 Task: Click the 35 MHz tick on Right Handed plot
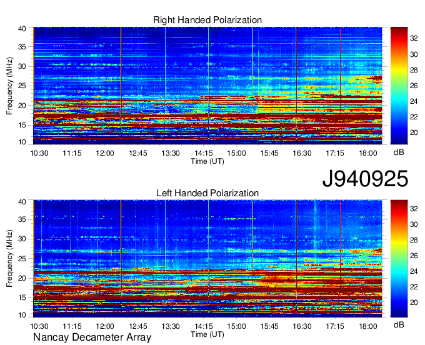click(x=22, y=47)
